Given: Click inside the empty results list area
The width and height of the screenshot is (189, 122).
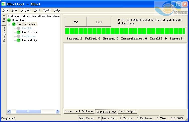Looking at the screenshot, I should click(x=125, y=76).
